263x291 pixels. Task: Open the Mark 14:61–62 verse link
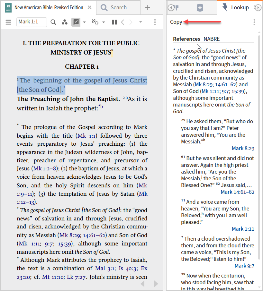[x=238, y=192]
